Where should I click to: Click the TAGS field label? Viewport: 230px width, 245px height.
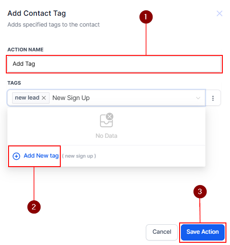click(x=14, y=83)
